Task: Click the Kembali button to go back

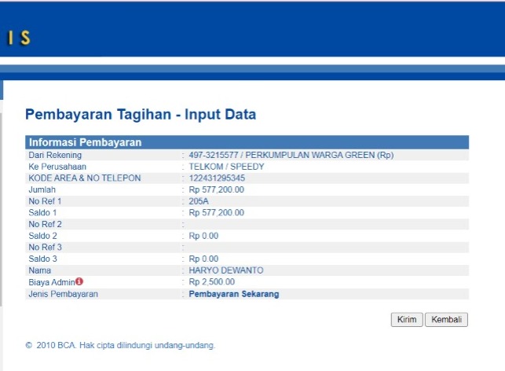Action: coord(446,320)
